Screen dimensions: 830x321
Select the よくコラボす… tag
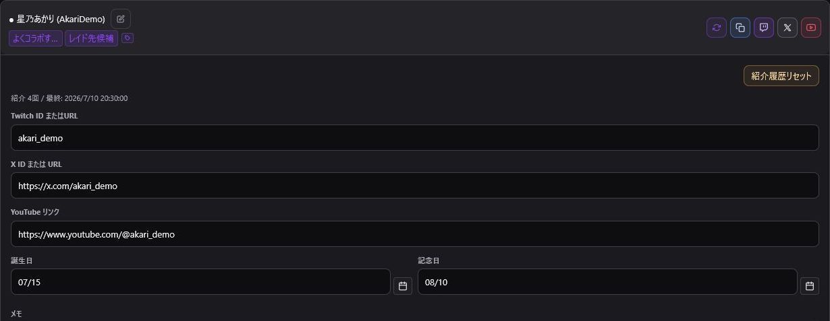(x=36, y=38)
